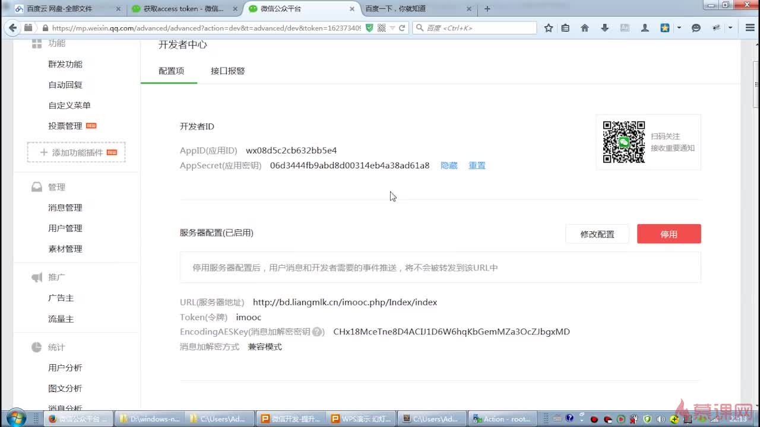Click 兼容模式 encryption mode text
760x427 pixels.
click(265, 347)
